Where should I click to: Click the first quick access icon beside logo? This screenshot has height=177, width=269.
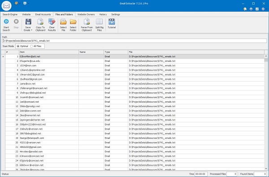click(16, 3)
